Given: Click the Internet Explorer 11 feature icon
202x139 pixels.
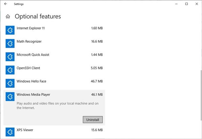Looking at the screenshot, I should coord(10,30).
